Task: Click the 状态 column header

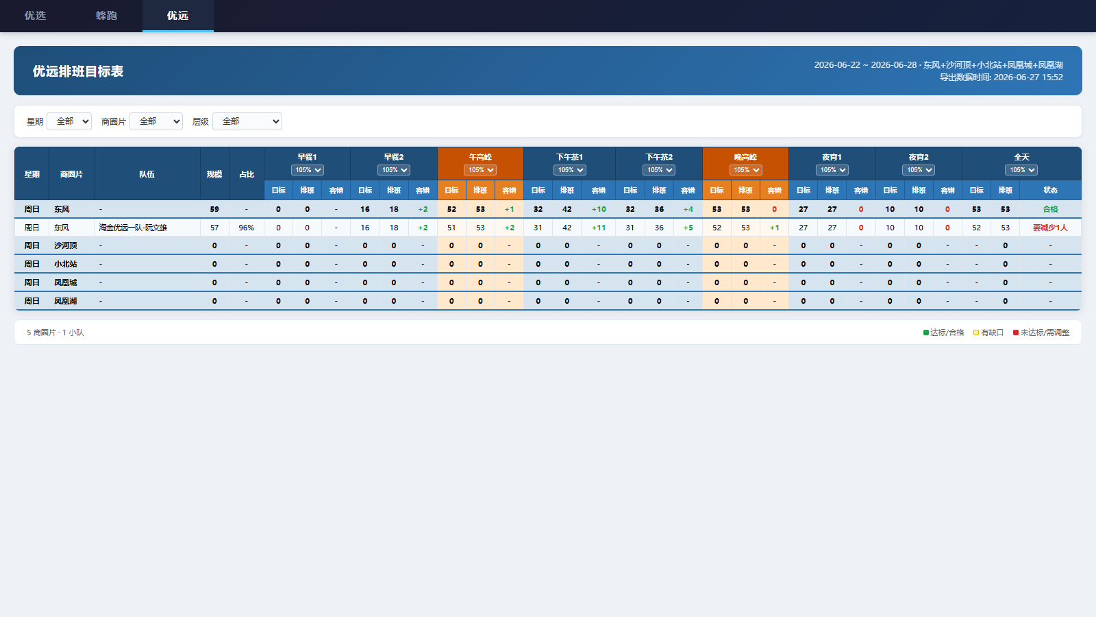Action: (x=1050, y=191)
